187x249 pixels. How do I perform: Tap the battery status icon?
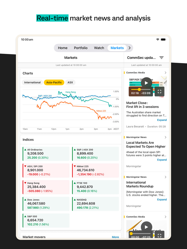(x=163, y=39)
